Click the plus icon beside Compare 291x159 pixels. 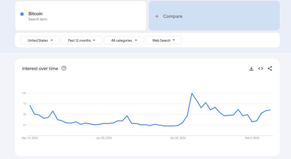coord(157,16)
